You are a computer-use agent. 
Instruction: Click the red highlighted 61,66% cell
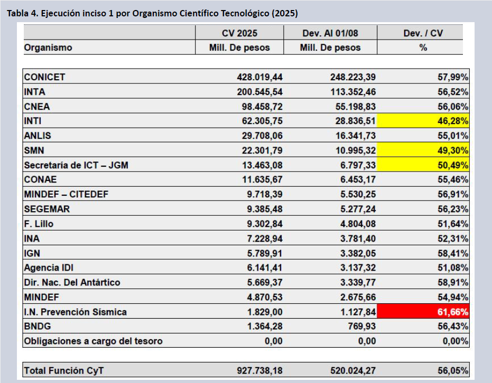click(x=424, y=312)
